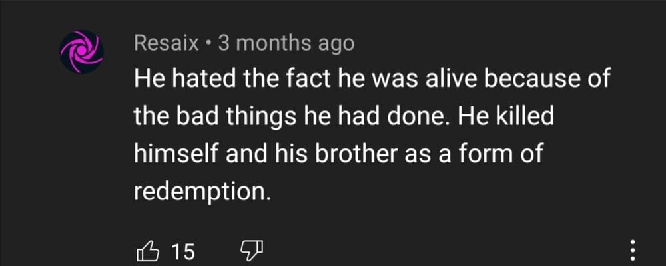The width and height of the screenshot is (666, 266).
Task: Open the Resaix channel username link
Action: pyautogui.click(x=166, y=44)
